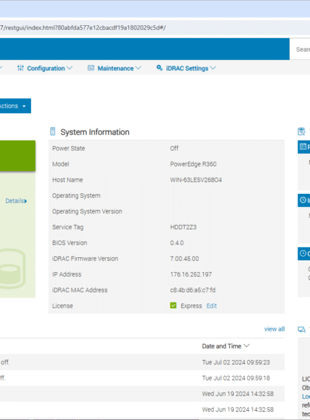Focus the Search field
The width and height of the screenshot is (310, 420).
300,49
